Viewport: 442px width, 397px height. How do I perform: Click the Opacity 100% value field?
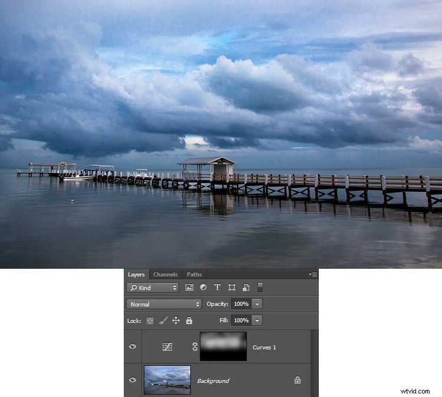241,304
